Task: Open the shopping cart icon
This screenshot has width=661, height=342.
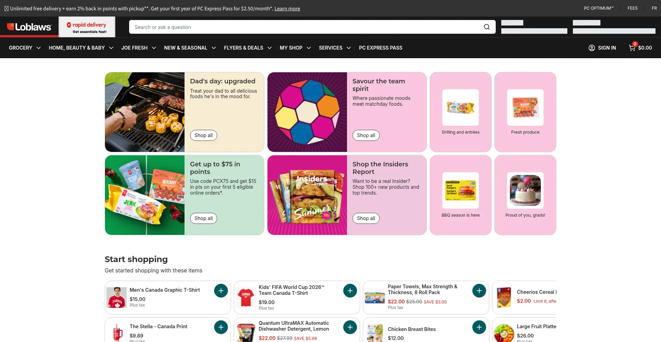Action: click(632, 48)
